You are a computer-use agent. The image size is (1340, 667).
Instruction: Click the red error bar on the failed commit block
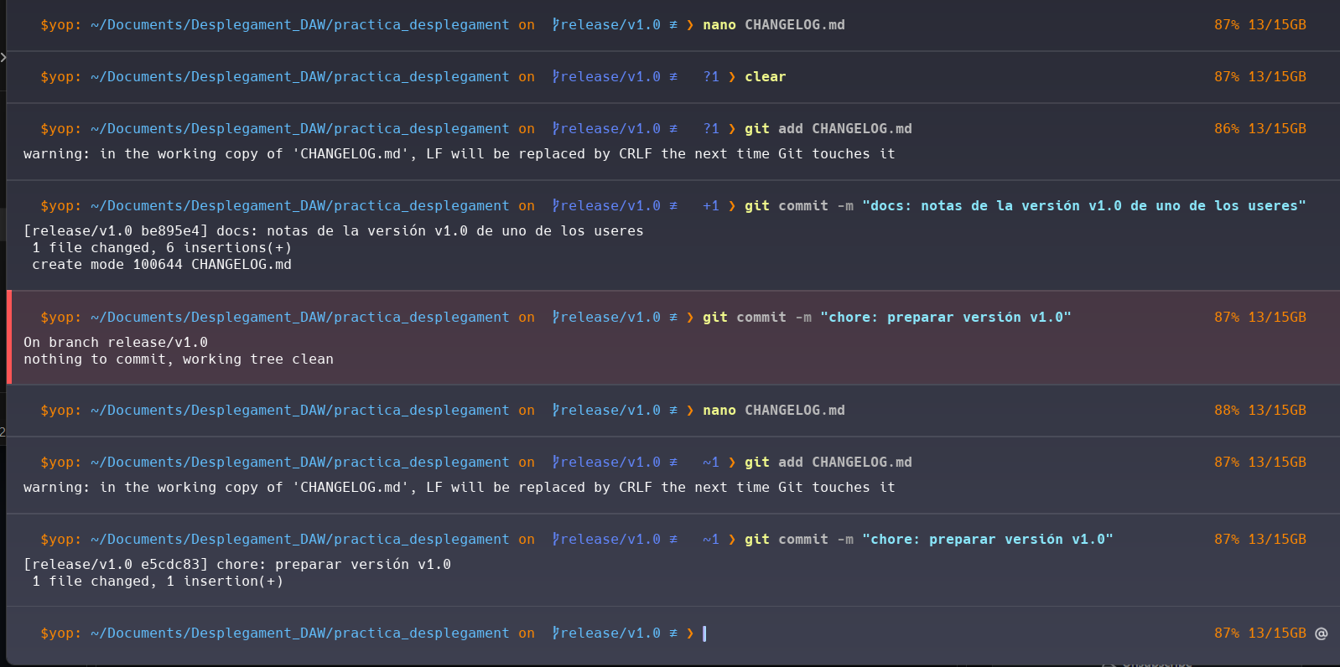[9, 337]
